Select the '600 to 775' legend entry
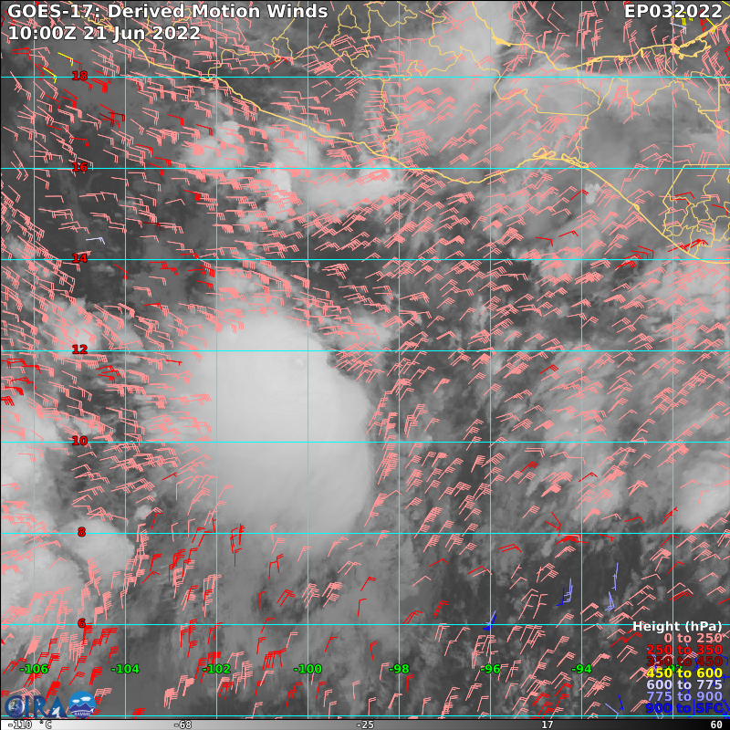The image size is (730, 730). pos(684,685)
